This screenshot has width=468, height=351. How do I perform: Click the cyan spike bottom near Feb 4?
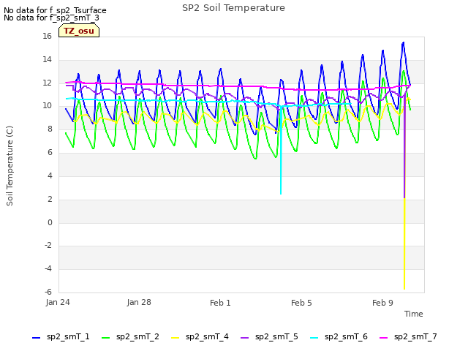click(x=281, y=194)
